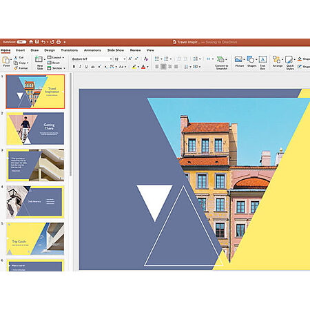Click the Format painter button
The width and height of the screenshot is (310, 310).
pos(21,68)
